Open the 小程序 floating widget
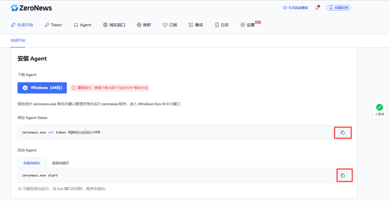389x201 pixels. 379,110
